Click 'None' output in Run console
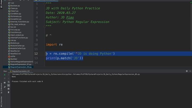192x108 pixels. (x=14, y=77)
